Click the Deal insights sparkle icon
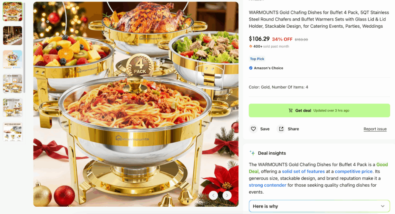The height and width of the screenshot is (214, 395). point(252,153)
